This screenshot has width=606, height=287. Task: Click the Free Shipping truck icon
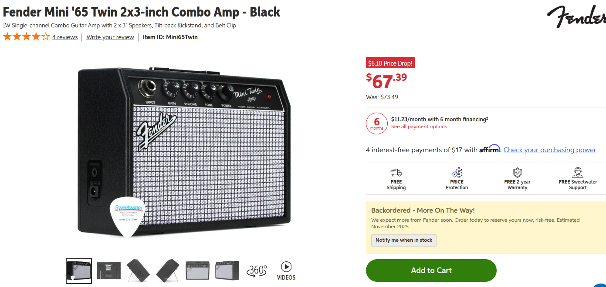pos(396,173)
